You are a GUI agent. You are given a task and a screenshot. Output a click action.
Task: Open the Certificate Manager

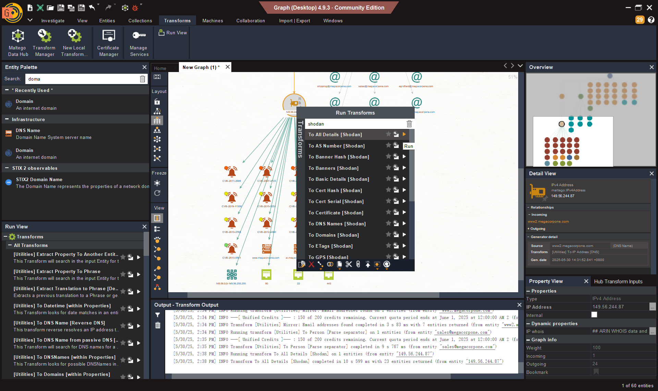coord(108,43)
